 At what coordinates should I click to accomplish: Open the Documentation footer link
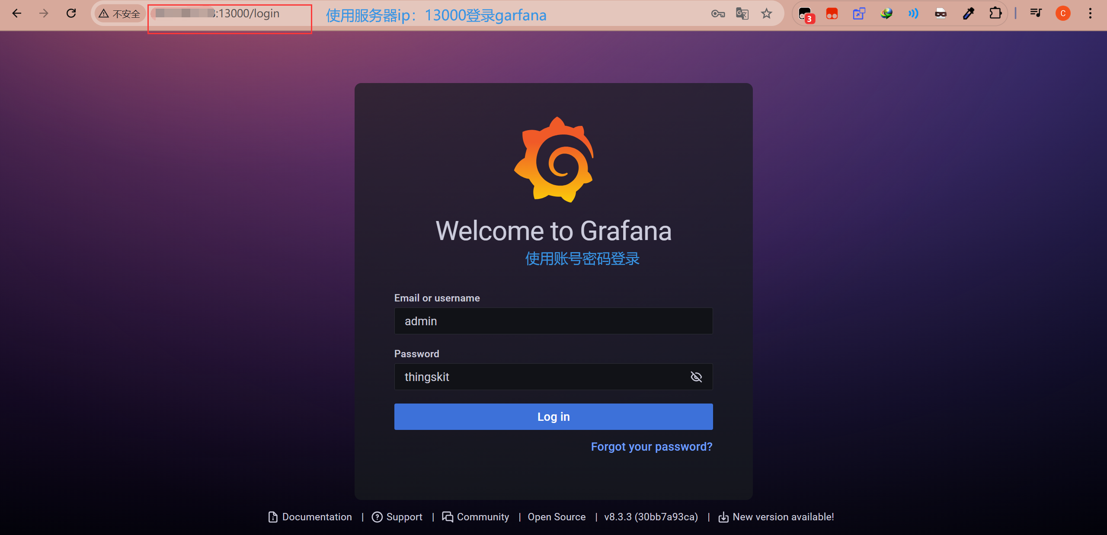[x=317, y=517]
